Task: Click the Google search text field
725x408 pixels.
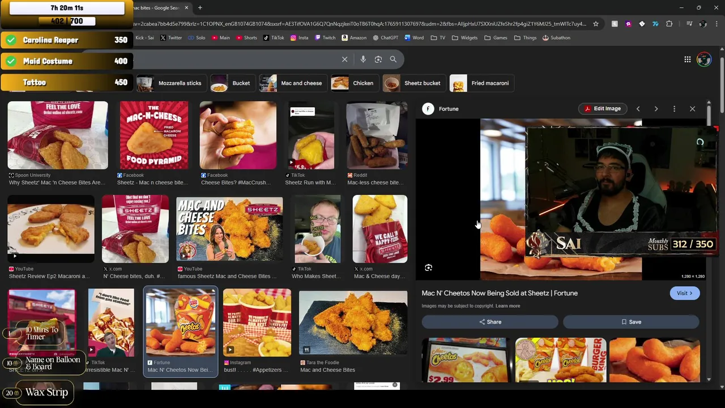Action: click(x=235, y=59)
